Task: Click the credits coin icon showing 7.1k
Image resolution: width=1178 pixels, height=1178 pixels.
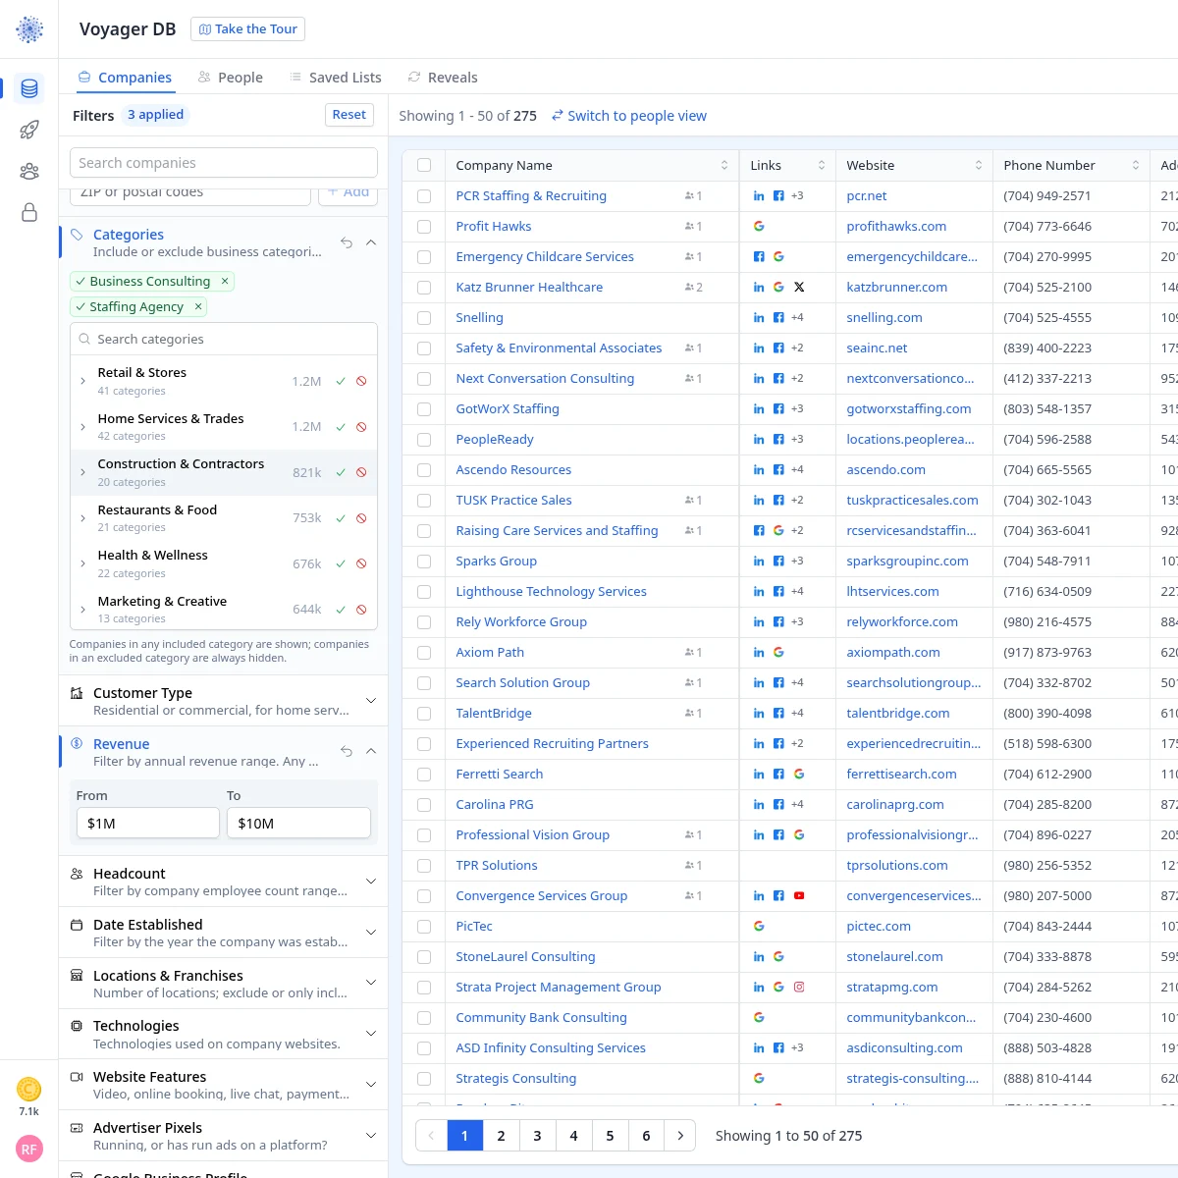Action: (x=29, y=1090)
